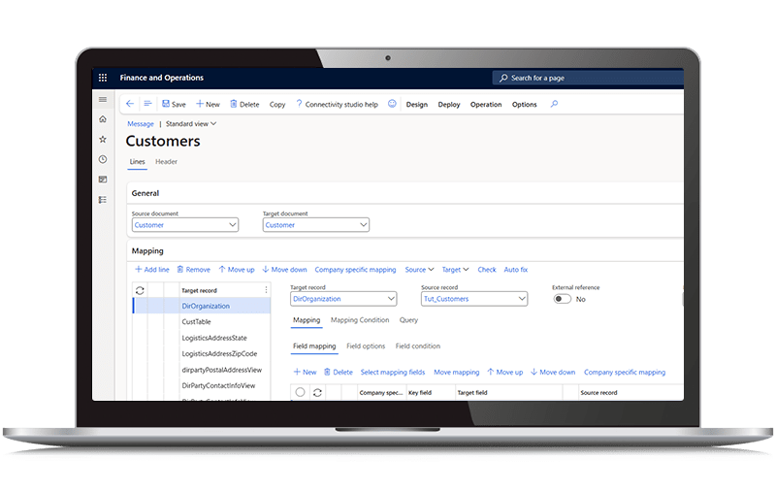Open the app launcher waffle icon
The width and height of the screenshot is (776, 492).
(x=103, y=78)
